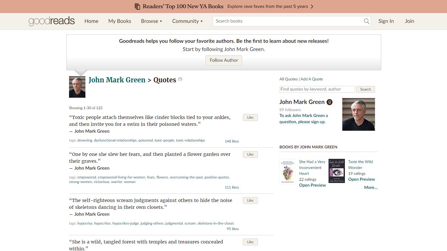
Task: Click the drowning tag
Action: coord(85,140)
